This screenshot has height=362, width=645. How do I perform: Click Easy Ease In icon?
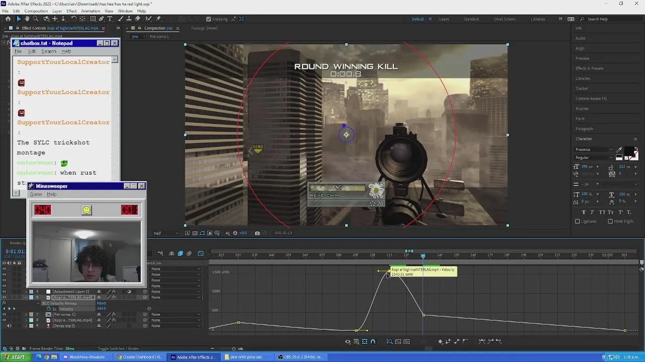490,341
